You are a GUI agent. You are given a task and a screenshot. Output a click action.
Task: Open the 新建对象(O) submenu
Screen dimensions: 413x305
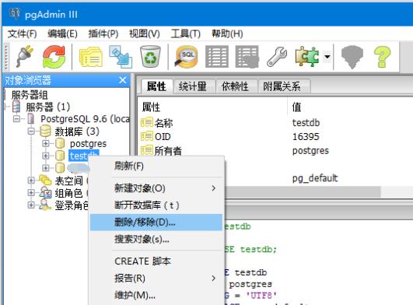[156, 188]
